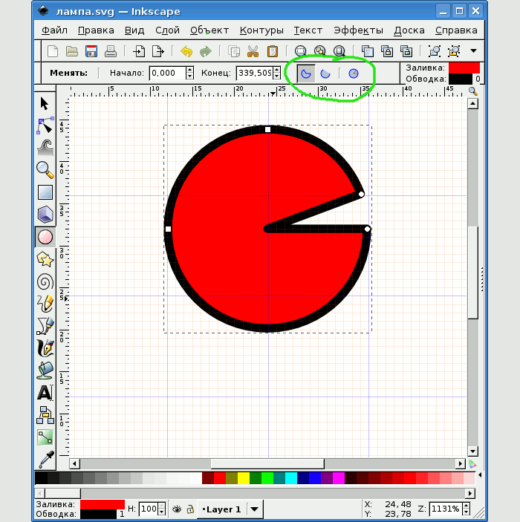Select the Rectangle tool

tap(45, 192)
